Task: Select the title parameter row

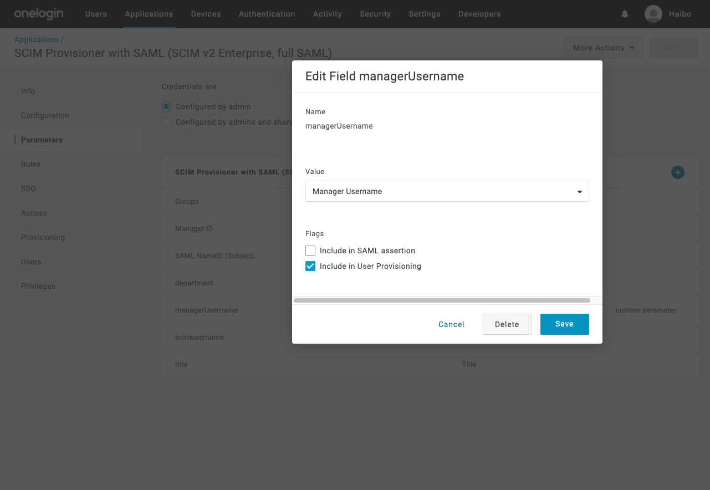Action: tap(181, 365)
